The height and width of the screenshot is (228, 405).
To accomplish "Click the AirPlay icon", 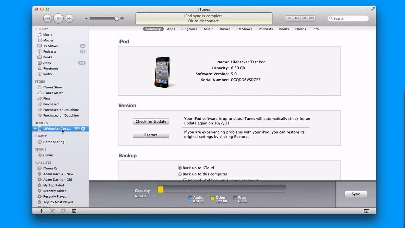I will (366, 211).
